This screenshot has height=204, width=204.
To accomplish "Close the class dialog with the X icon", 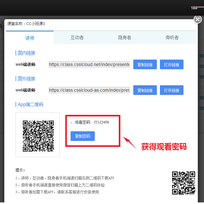I will [x=198, y=20].
